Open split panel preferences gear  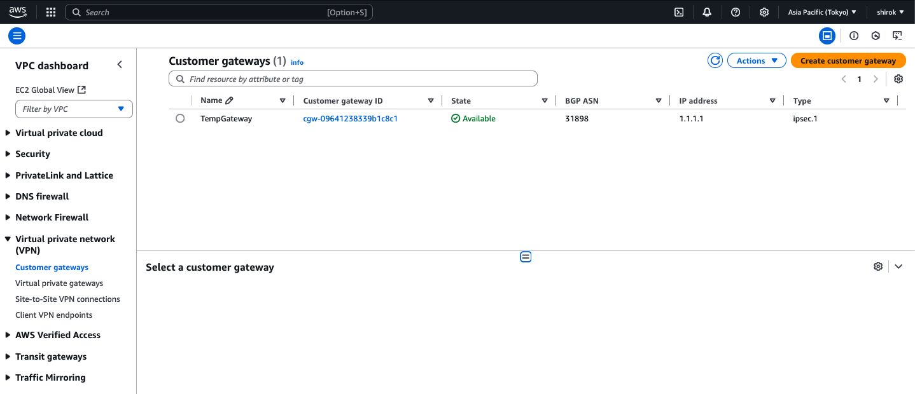878,266
